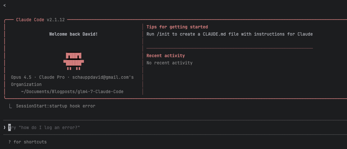Click the ~/Documents/Blogposts/glm4-7-Claude-Code project path
The height and width of the screenshot is (149, 347).
[x=72, y=91]
